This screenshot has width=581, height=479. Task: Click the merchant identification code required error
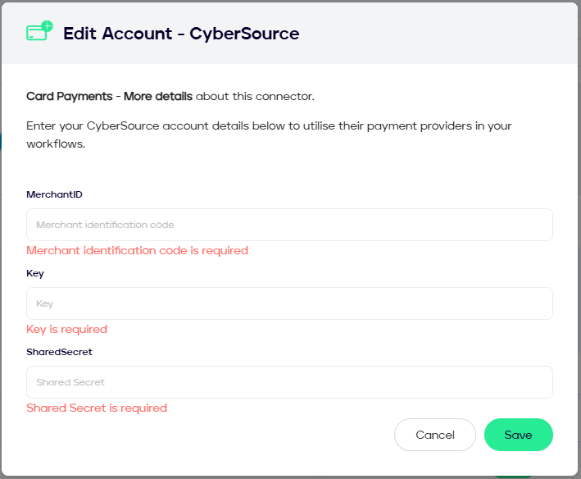click(137, 250)
